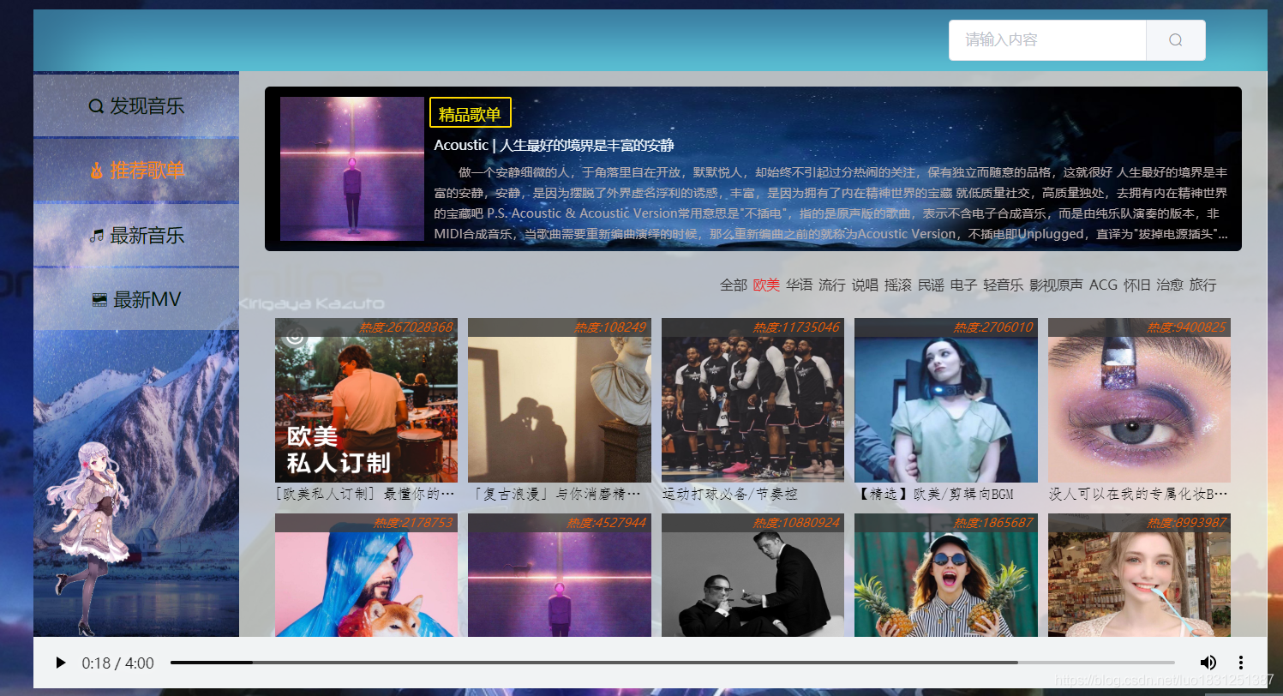Select the 影视原声 category filter

[x=1056, y=285]
